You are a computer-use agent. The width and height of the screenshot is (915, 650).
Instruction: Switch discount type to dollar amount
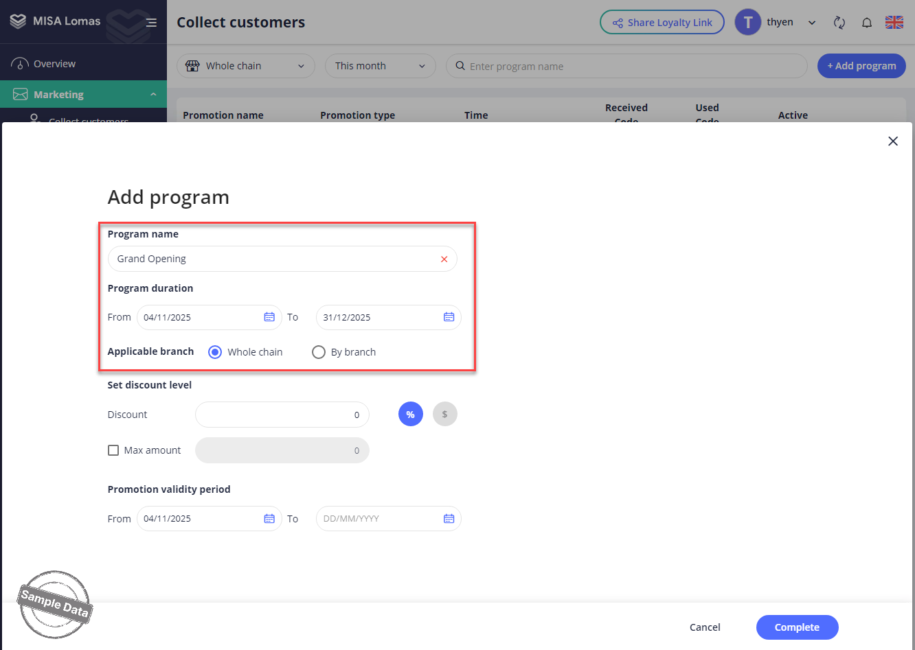click(x=444, y=415)
